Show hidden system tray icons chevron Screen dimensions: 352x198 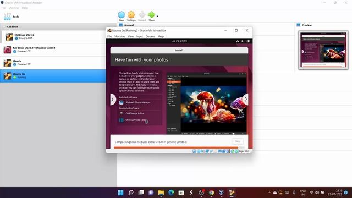tap(269, 193)
